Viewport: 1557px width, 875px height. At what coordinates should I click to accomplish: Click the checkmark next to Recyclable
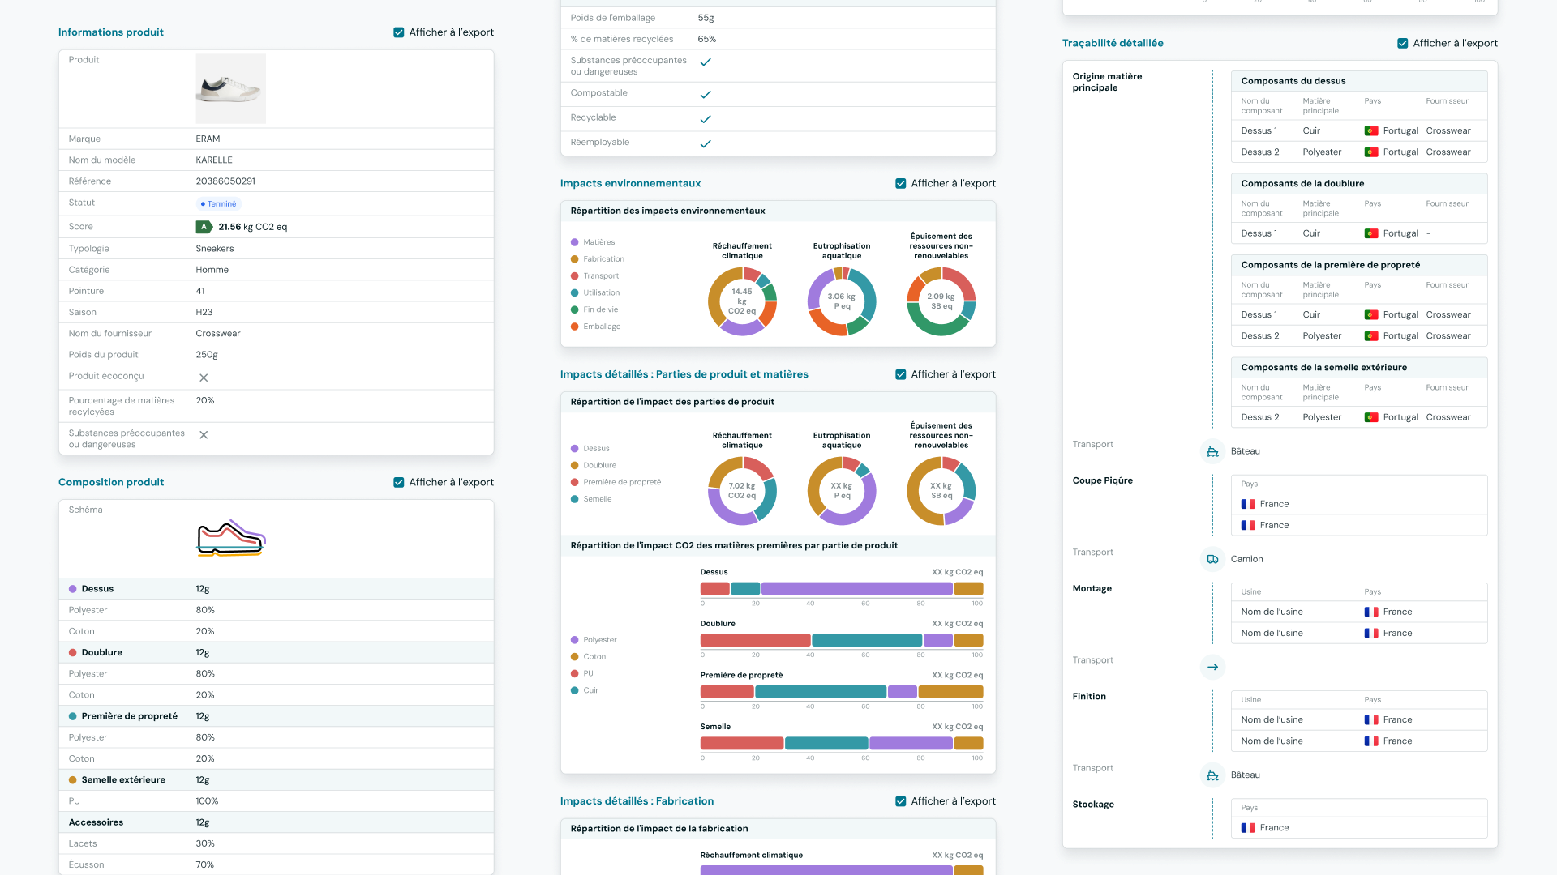click(706, 119)
